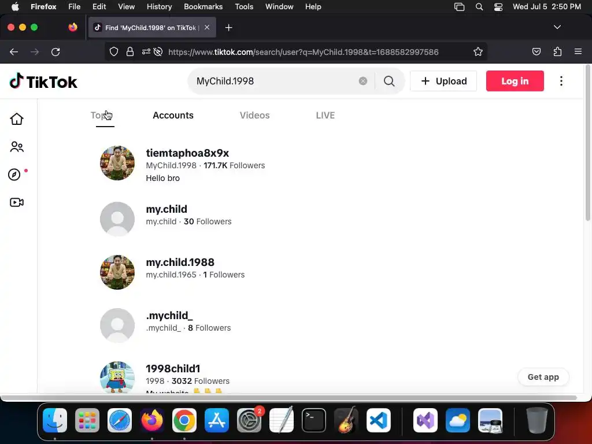Open the History menu in menu bar
This screenshot has height=444, width=592.
(x=159, y=6)
